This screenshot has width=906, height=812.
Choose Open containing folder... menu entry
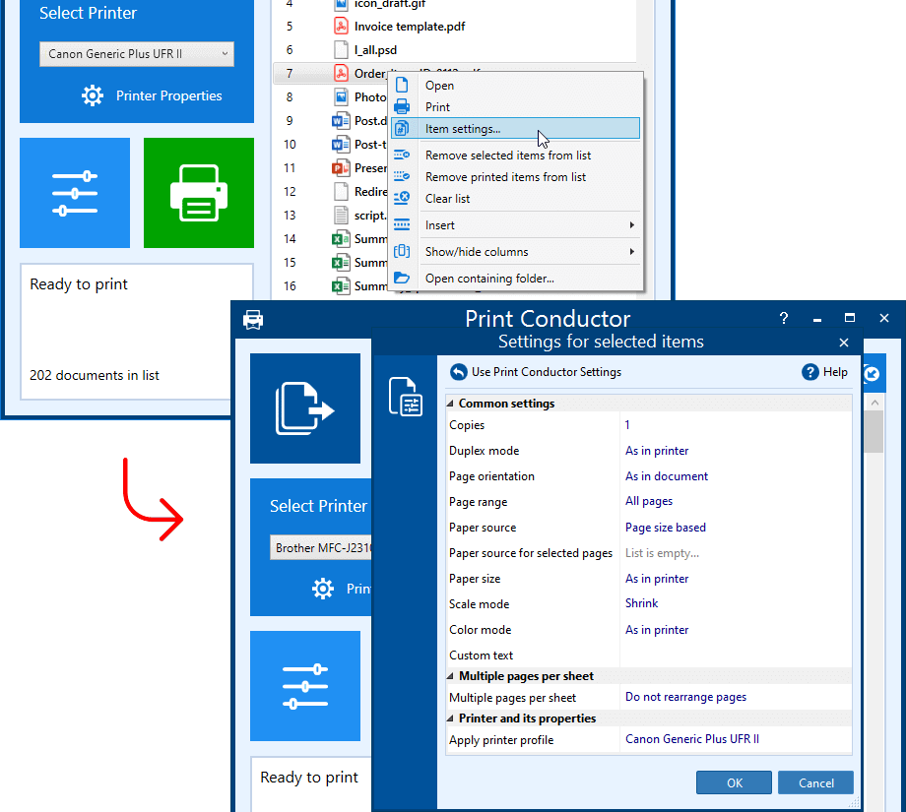click(x=515, y=279)
